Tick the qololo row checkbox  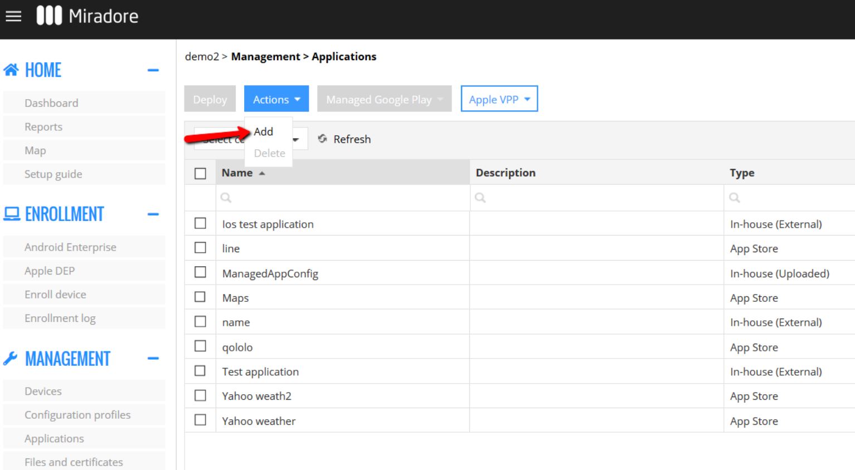pos(200,346)
